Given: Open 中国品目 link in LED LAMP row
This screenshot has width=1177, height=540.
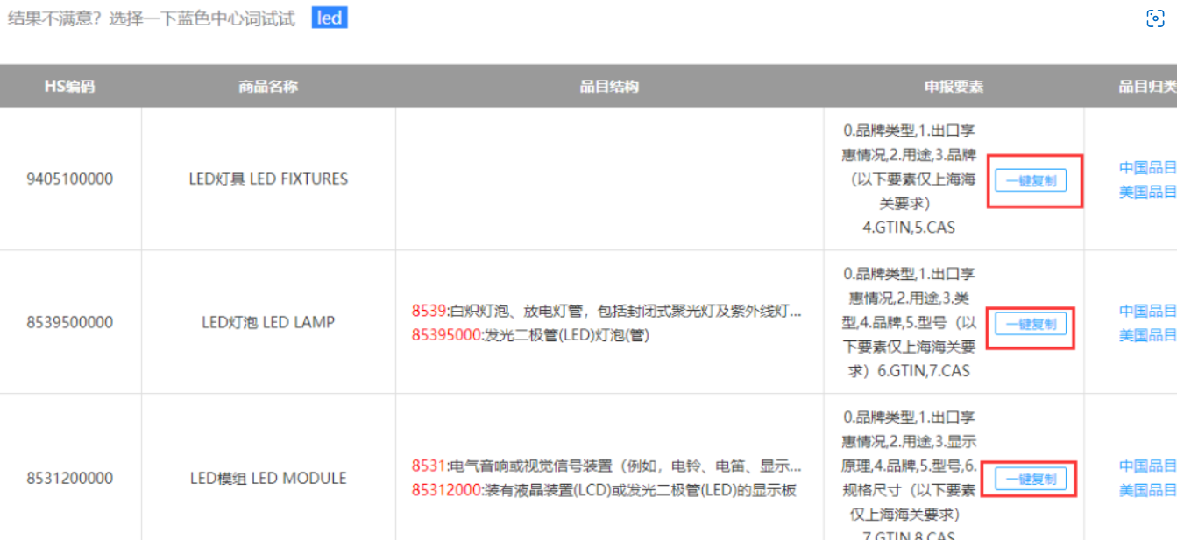Looking at the screenshot, I should click(1147, 311).
